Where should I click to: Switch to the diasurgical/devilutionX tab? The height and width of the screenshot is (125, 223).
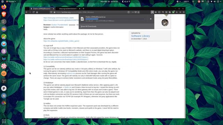[68, 9]
